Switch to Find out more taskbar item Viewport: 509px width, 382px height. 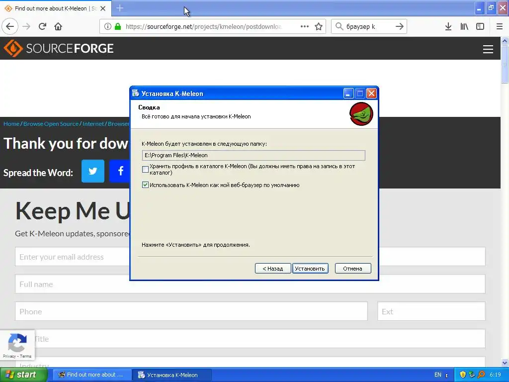(x=92, y=375)
